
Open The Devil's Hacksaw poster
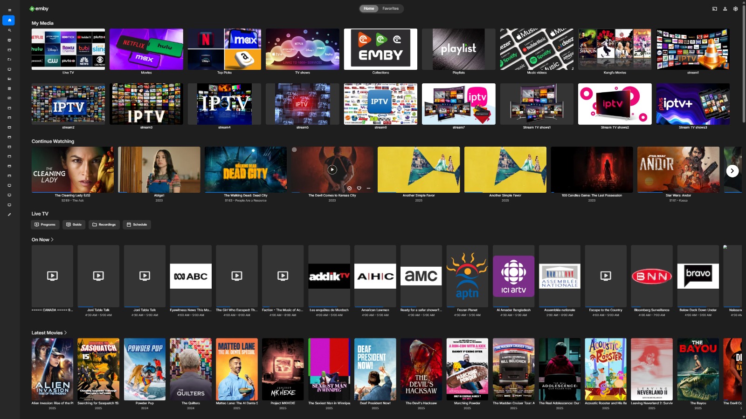[x=421, y=369]
